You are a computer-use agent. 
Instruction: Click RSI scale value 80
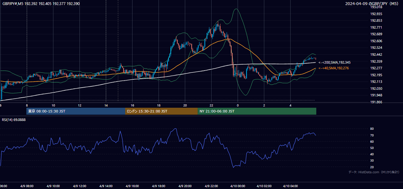(372, 129)
